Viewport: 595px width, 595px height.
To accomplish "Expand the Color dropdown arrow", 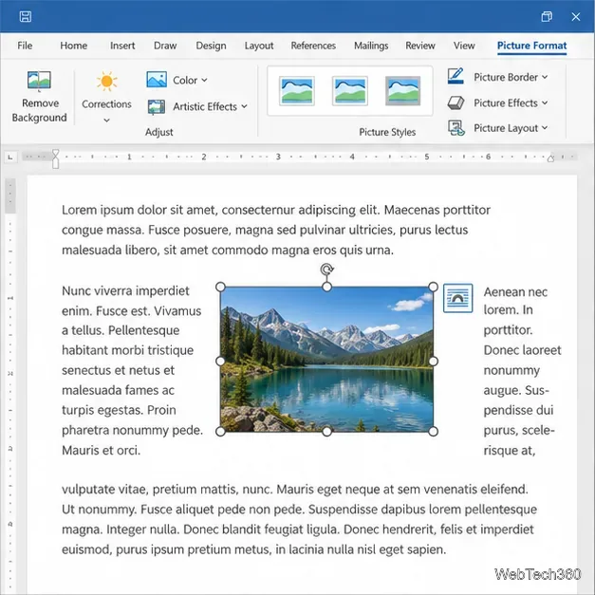I will tap(204, 80).
